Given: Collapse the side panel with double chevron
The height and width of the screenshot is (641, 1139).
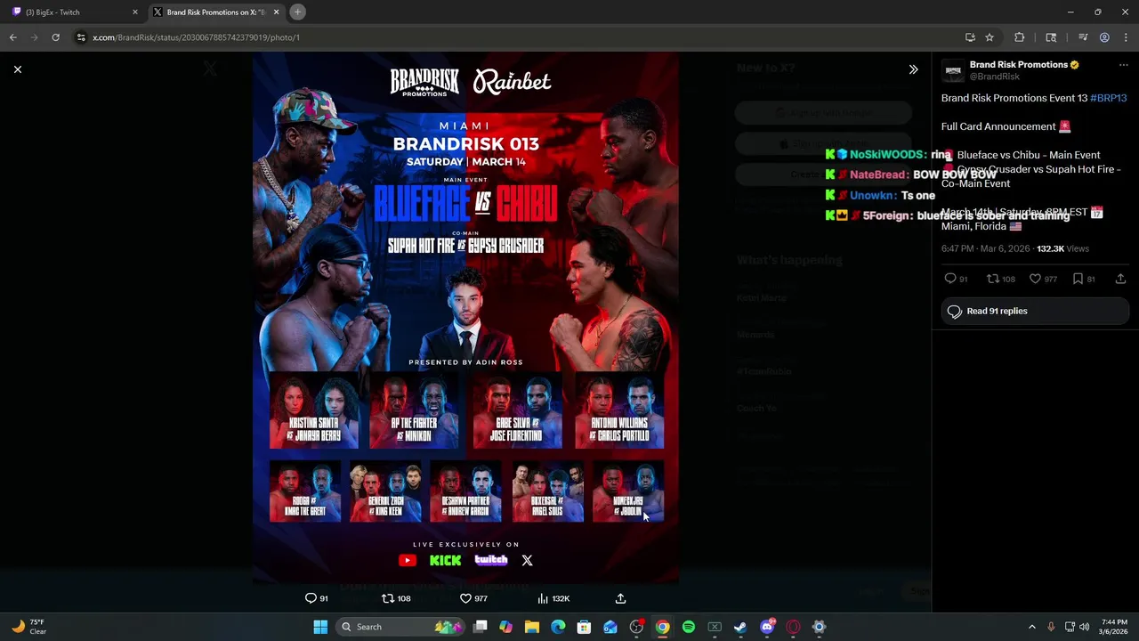Looking at the screenshot, I should point(913,69).
